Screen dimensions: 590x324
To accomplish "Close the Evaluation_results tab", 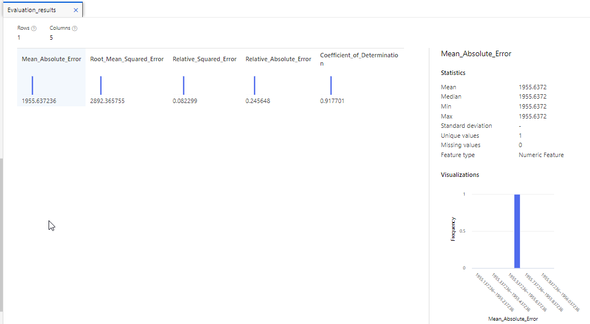I will [76, 10].
